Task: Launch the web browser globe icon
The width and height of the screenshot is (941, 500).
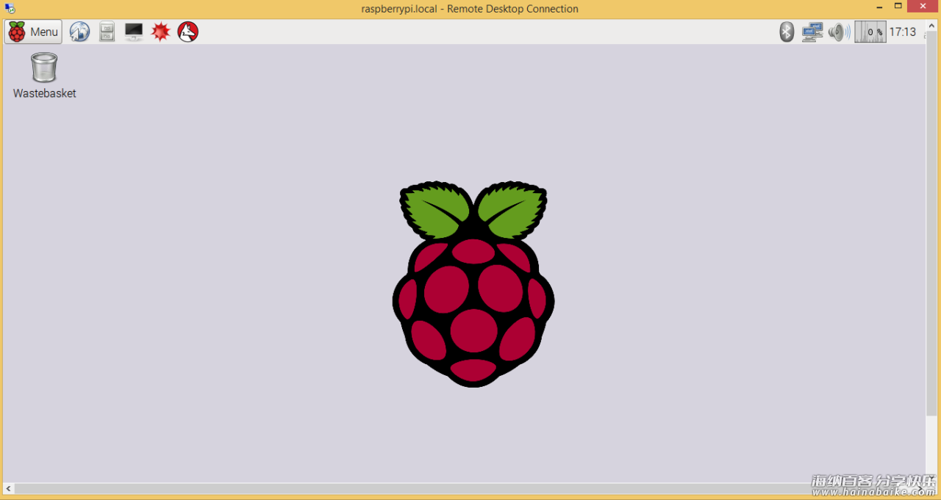Action: (x=79, y=32)
